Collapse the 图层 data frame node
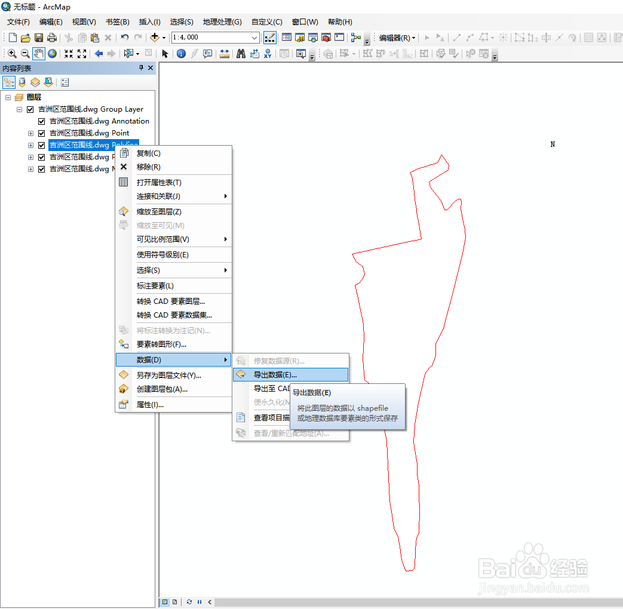This screenshot has height=609, width=623. point(8,97)
